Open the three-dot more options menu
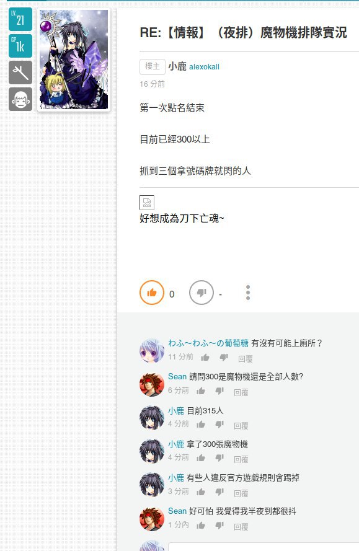Image resolution: width=359 pixels, height=551 pixels. [248, 293]
